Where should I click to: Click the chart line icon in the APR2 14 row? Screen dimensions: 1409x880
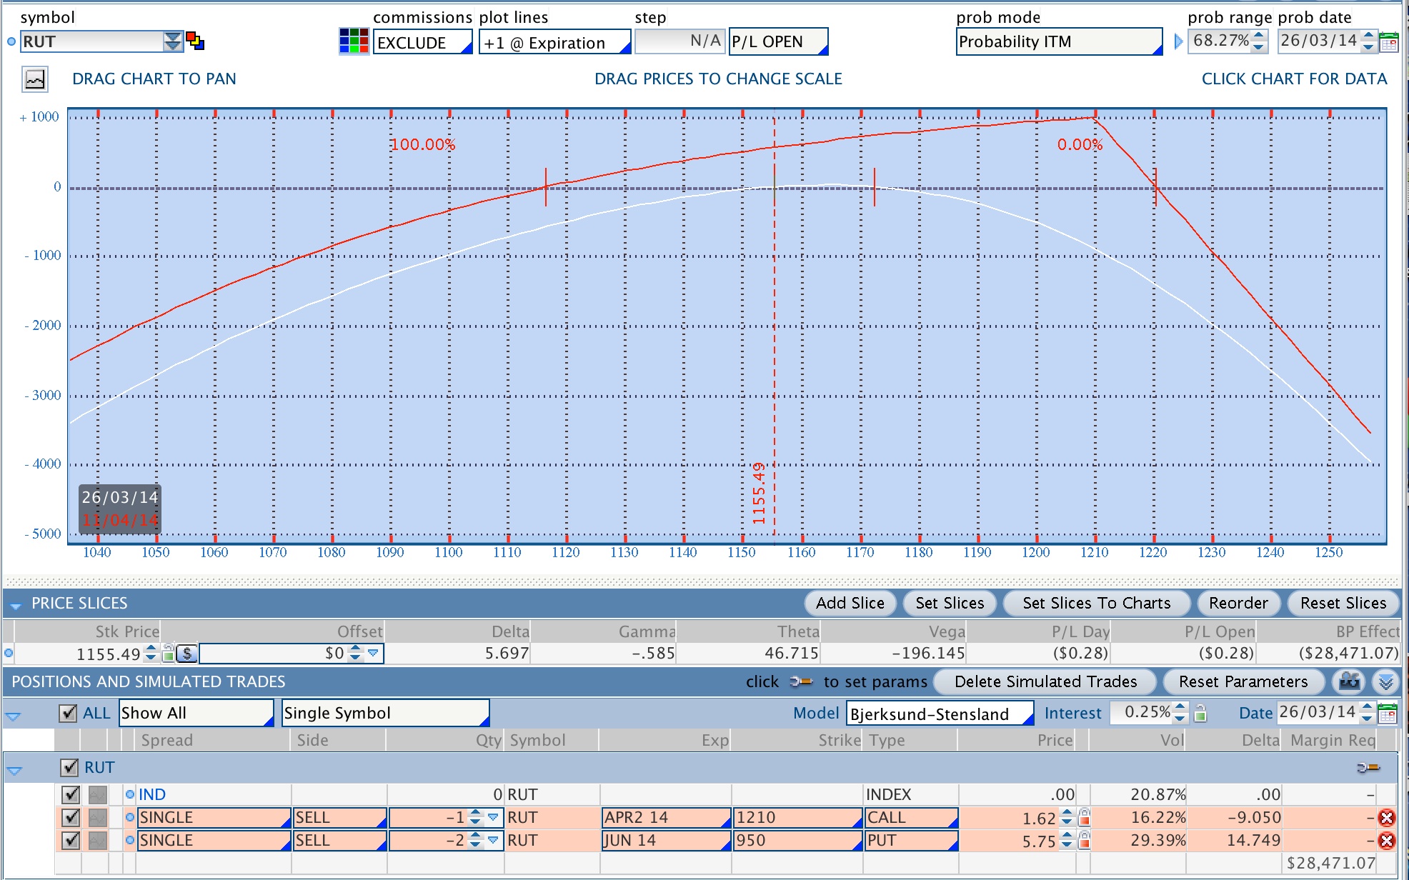pos(98,817)
